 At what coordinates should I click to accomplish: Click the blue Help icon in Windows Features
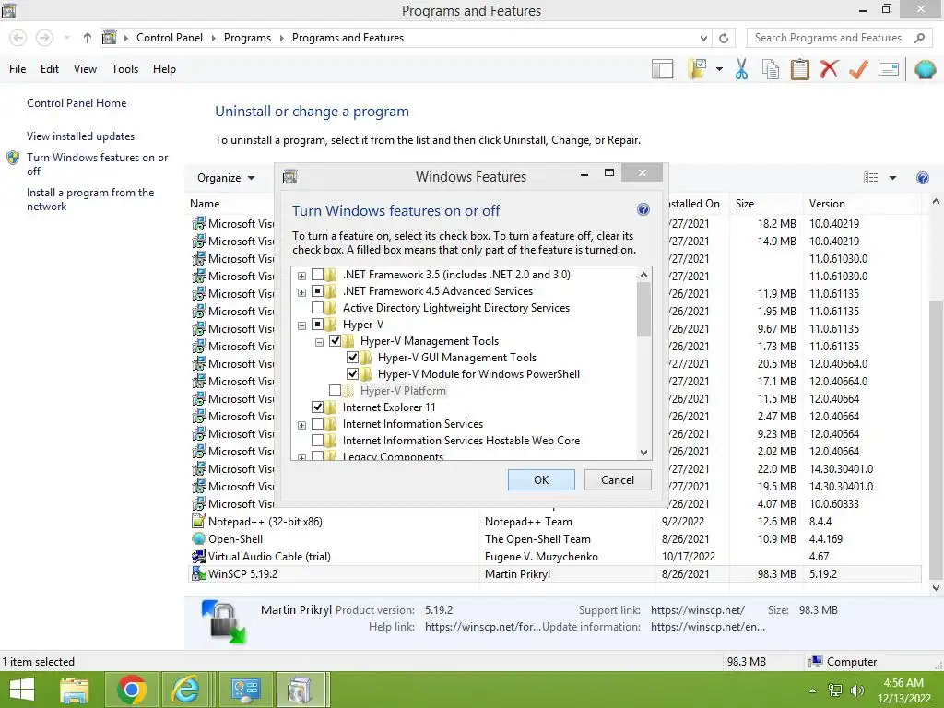643,209
